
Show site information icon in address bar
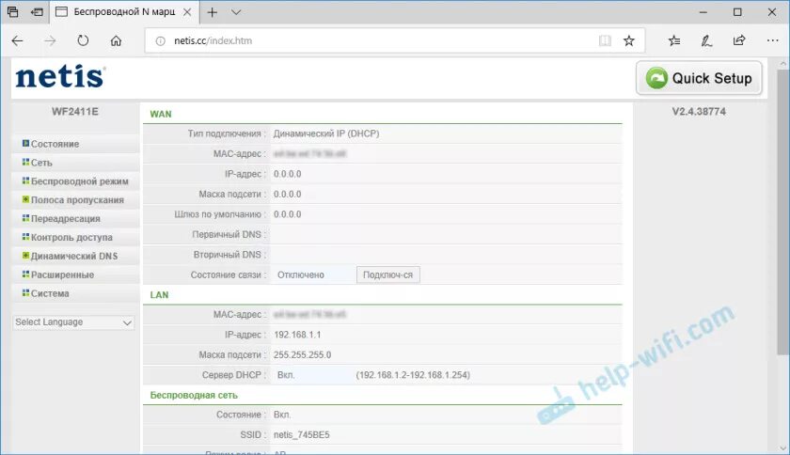(160, 40)
